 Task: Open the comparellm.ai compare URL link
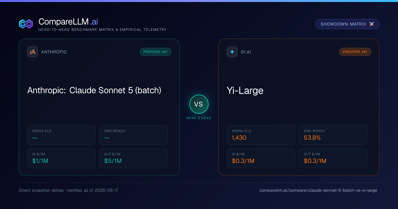click(318, 190)
